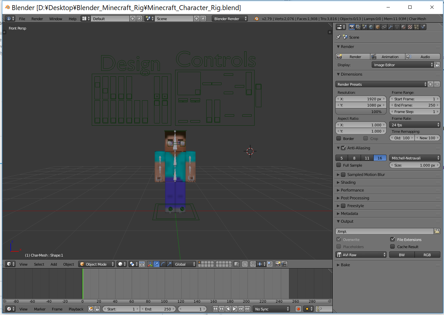This screenshot has width=444, height=315.
Task: Enable the Cache Result checkbox
Action: [392, 246]
